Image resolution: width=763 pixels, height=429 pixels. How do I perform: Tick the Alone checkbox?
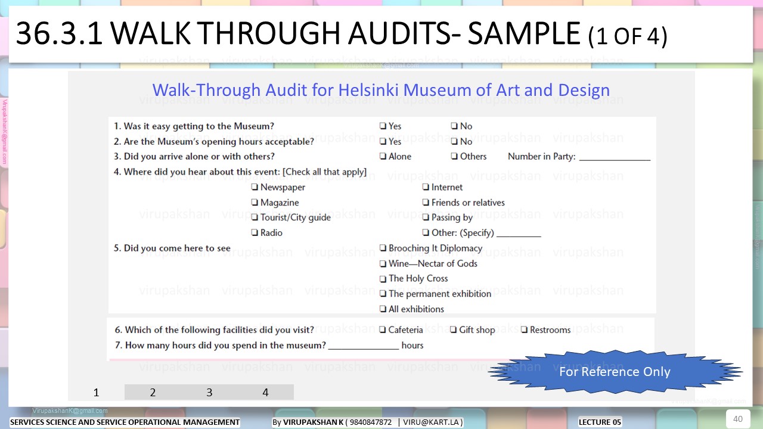(383, 157)
